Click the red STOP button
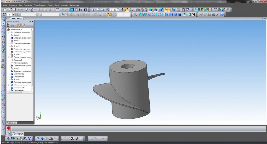Screen dimensions: 267x144 point(9,128)
